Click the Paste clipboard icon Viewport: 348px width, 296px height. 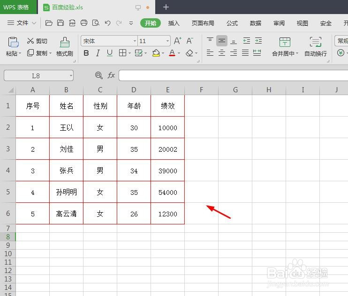click(13, 42)
